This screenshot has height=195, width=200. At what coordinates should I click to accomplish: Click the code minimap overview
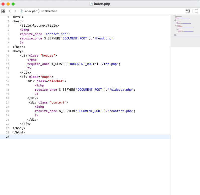tap(185, 31)
